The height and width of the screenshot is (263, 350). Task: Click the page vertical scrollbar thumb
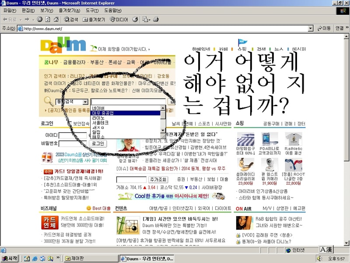click(346, 100)
